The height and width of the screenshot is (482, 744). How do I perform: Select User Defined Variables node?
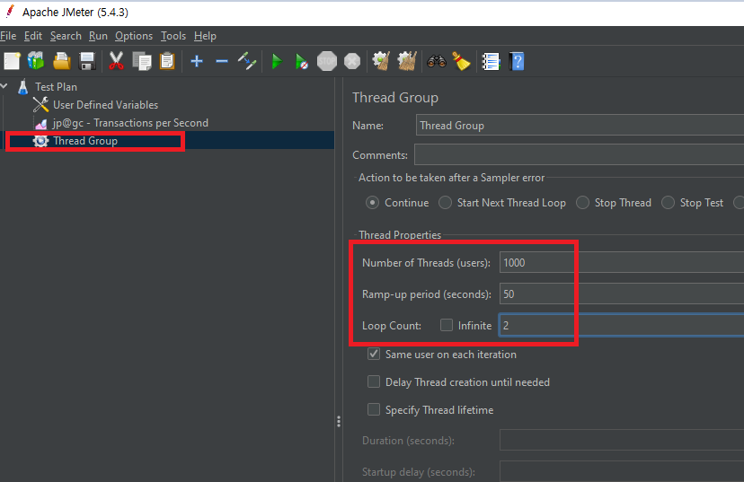(x=105, y=105)
